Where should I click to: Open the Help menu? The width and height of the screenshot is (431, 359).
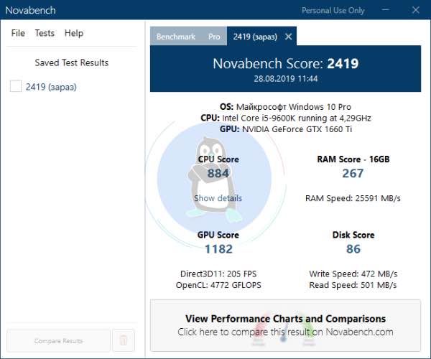(x=74, y=33)
